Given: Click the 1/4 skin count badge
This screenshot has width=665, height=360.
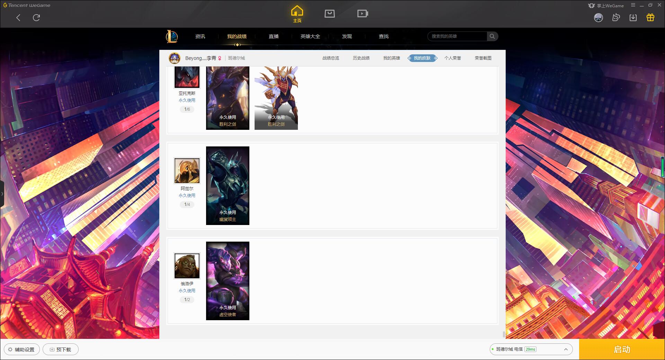Looking at the screenshot, I should click(187, 205).
